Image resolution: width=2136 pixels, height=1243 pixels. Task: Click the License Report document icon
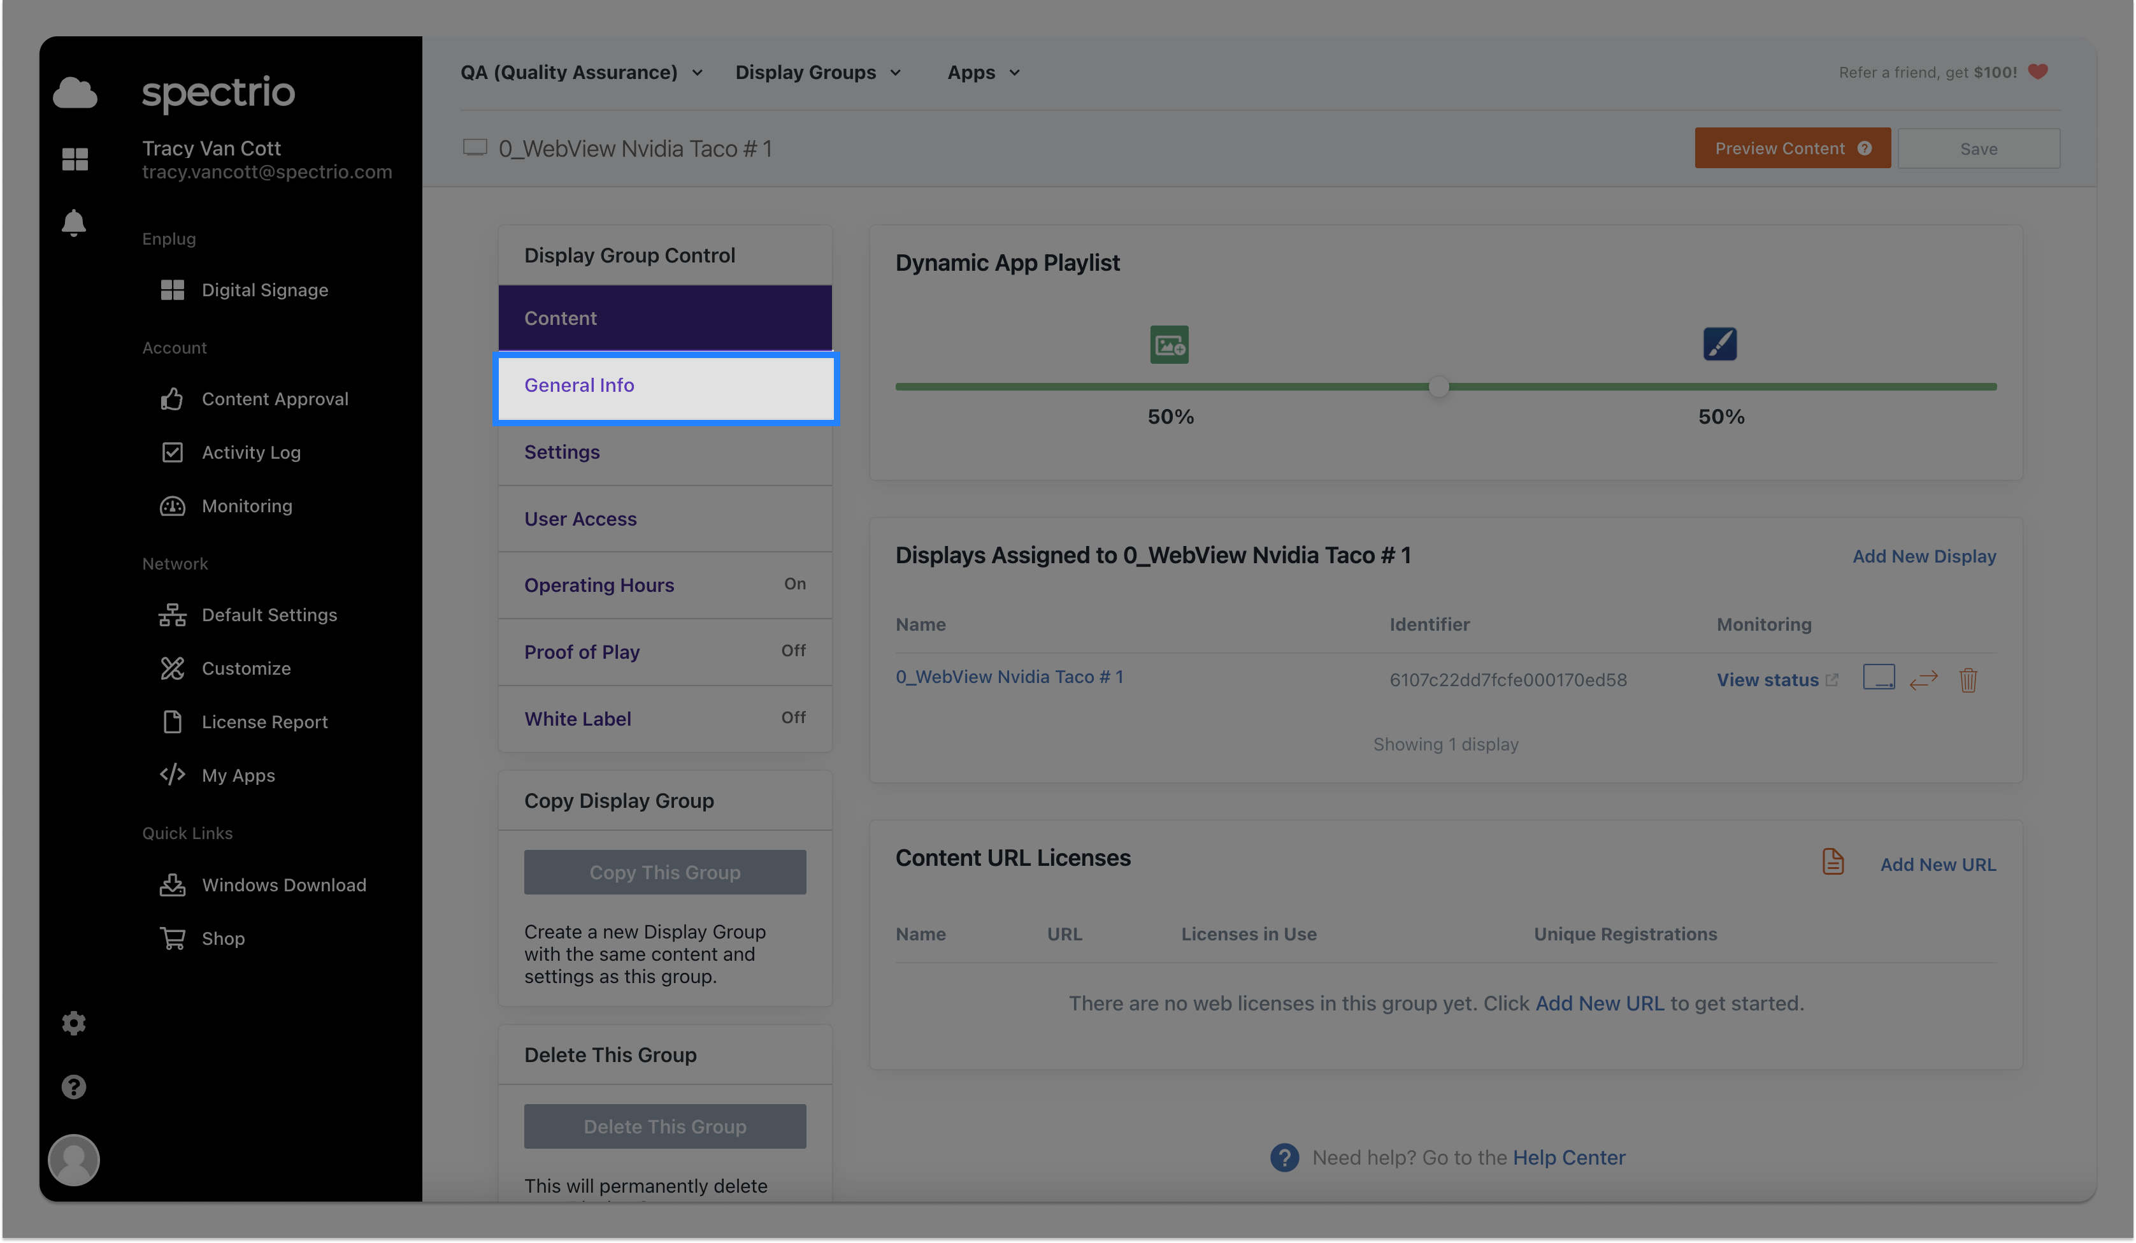coord(172,722)
